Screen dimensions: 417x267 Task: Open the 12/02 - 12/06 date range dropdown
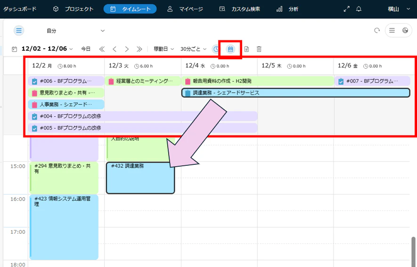coord(47,49)
